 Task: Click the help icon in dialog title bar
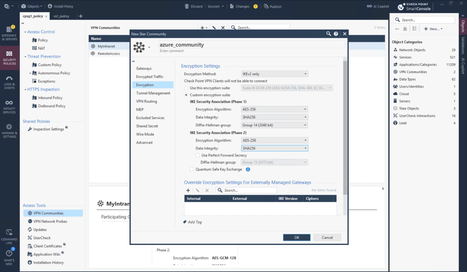tap(336, 34)
